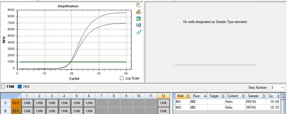Select well A12 marked Unk
This screenshot has height=114, width=287.
[163, 103]
